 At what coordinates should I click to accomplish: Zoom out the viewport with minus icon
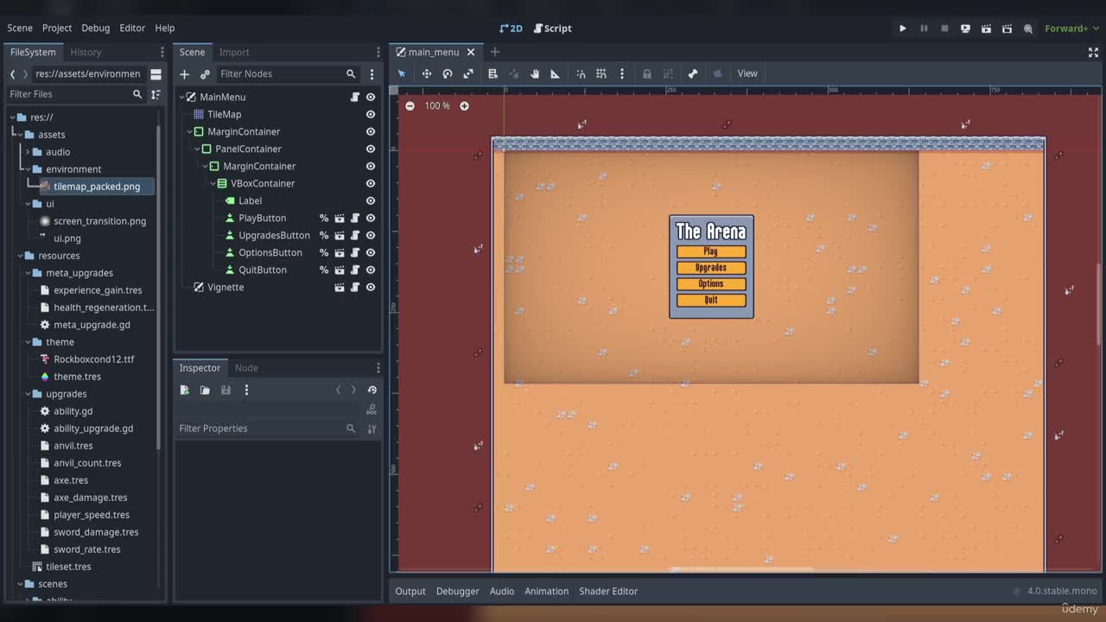point(410,105)
